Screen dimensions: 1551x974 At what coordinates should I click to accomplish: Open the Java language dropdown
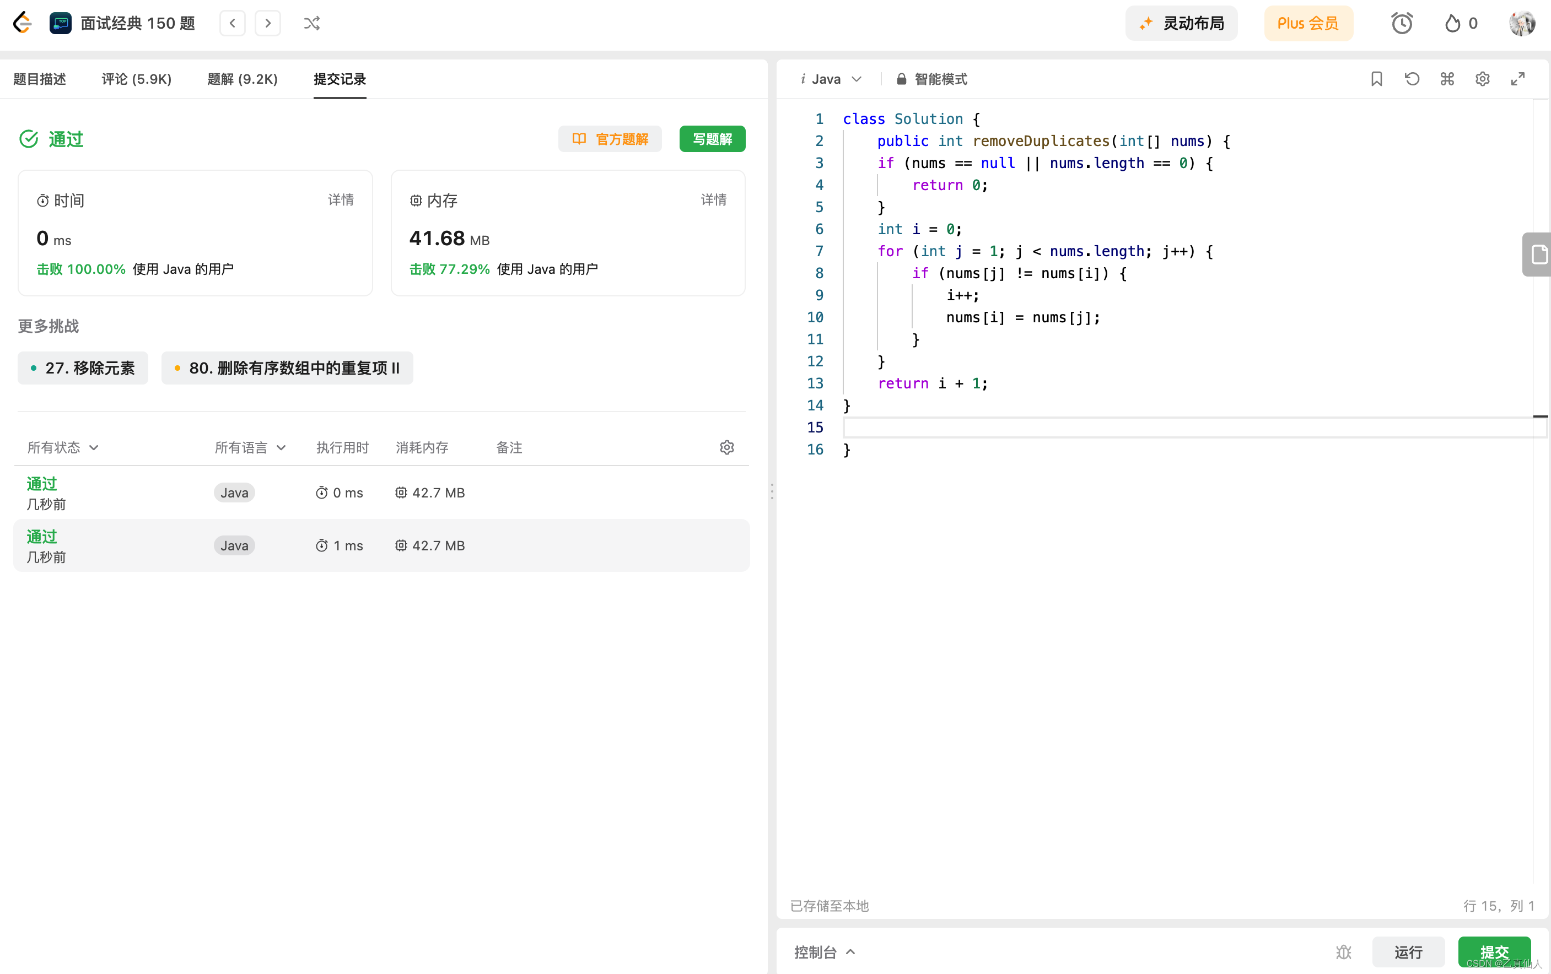(x=831, y=79)
